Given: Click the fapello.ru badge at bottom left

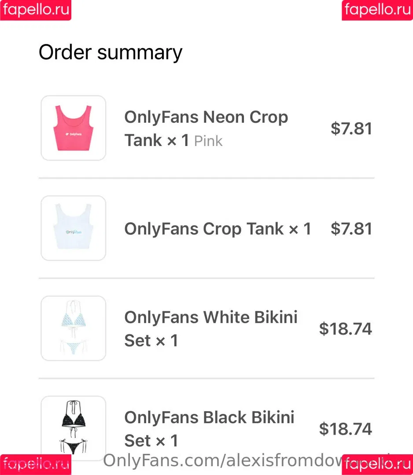Looking at the screenshot, I should 36,464.
